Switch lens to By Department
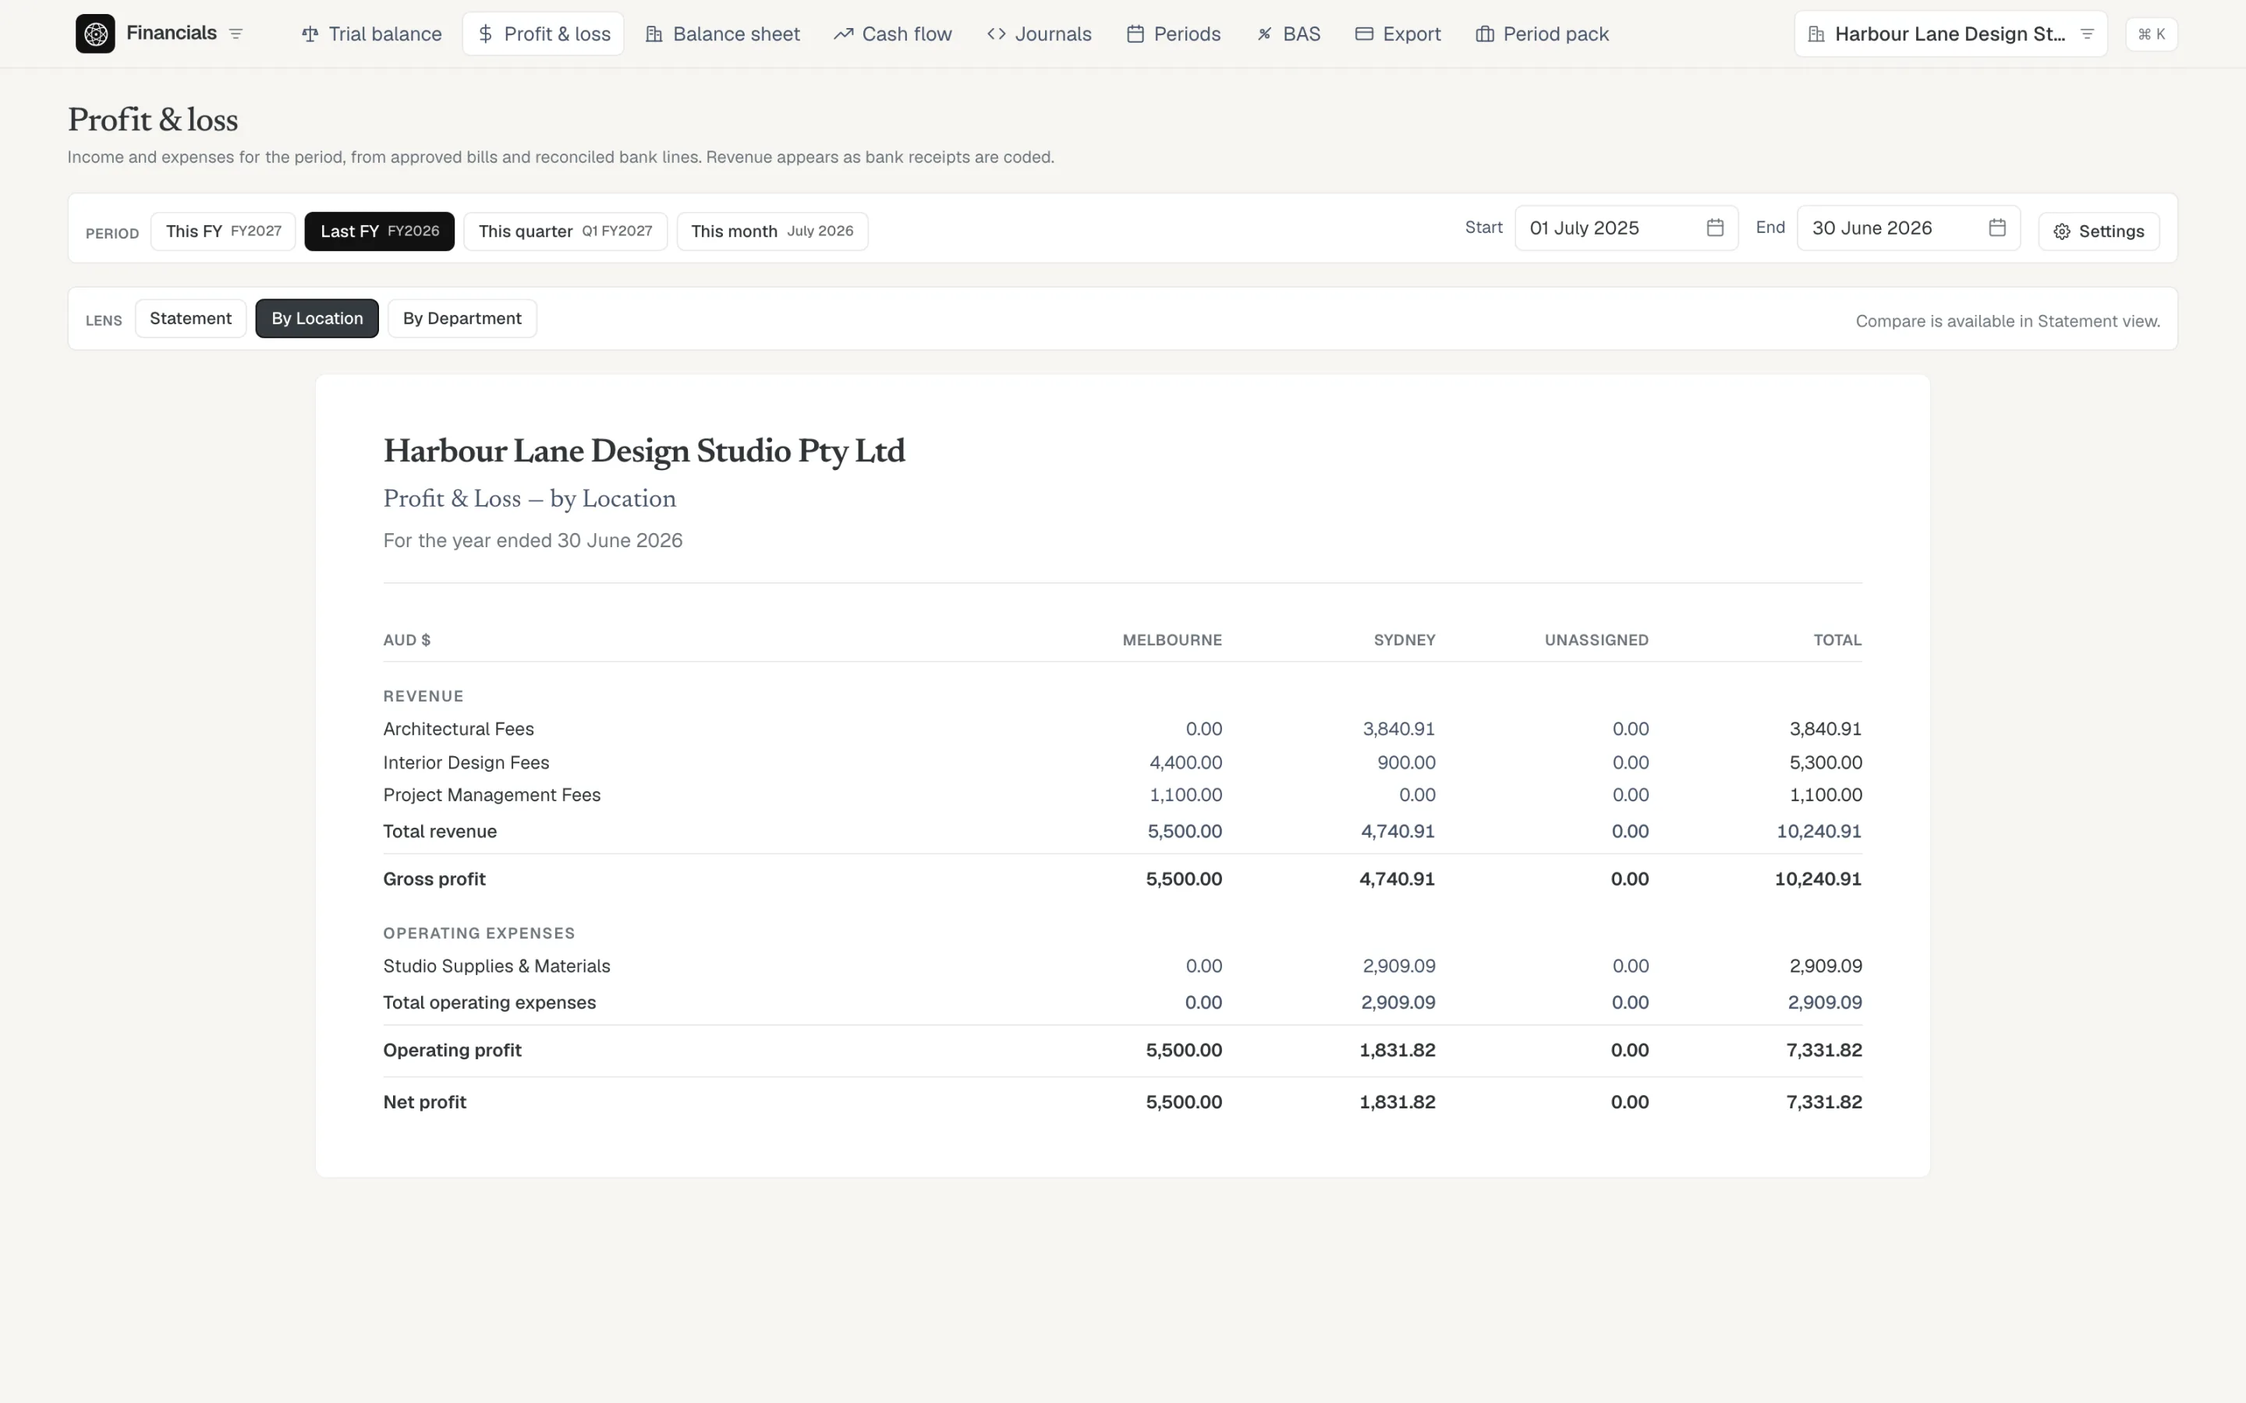Screen dimensions: 2246x1403 [462, 318]
